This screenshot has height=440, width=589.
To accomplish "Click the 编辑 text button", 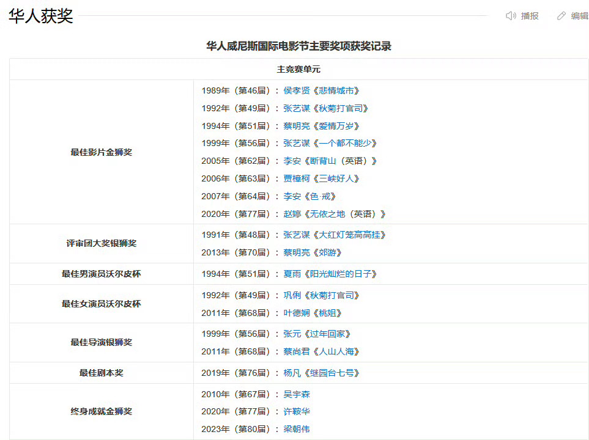I will pos(580,16).
